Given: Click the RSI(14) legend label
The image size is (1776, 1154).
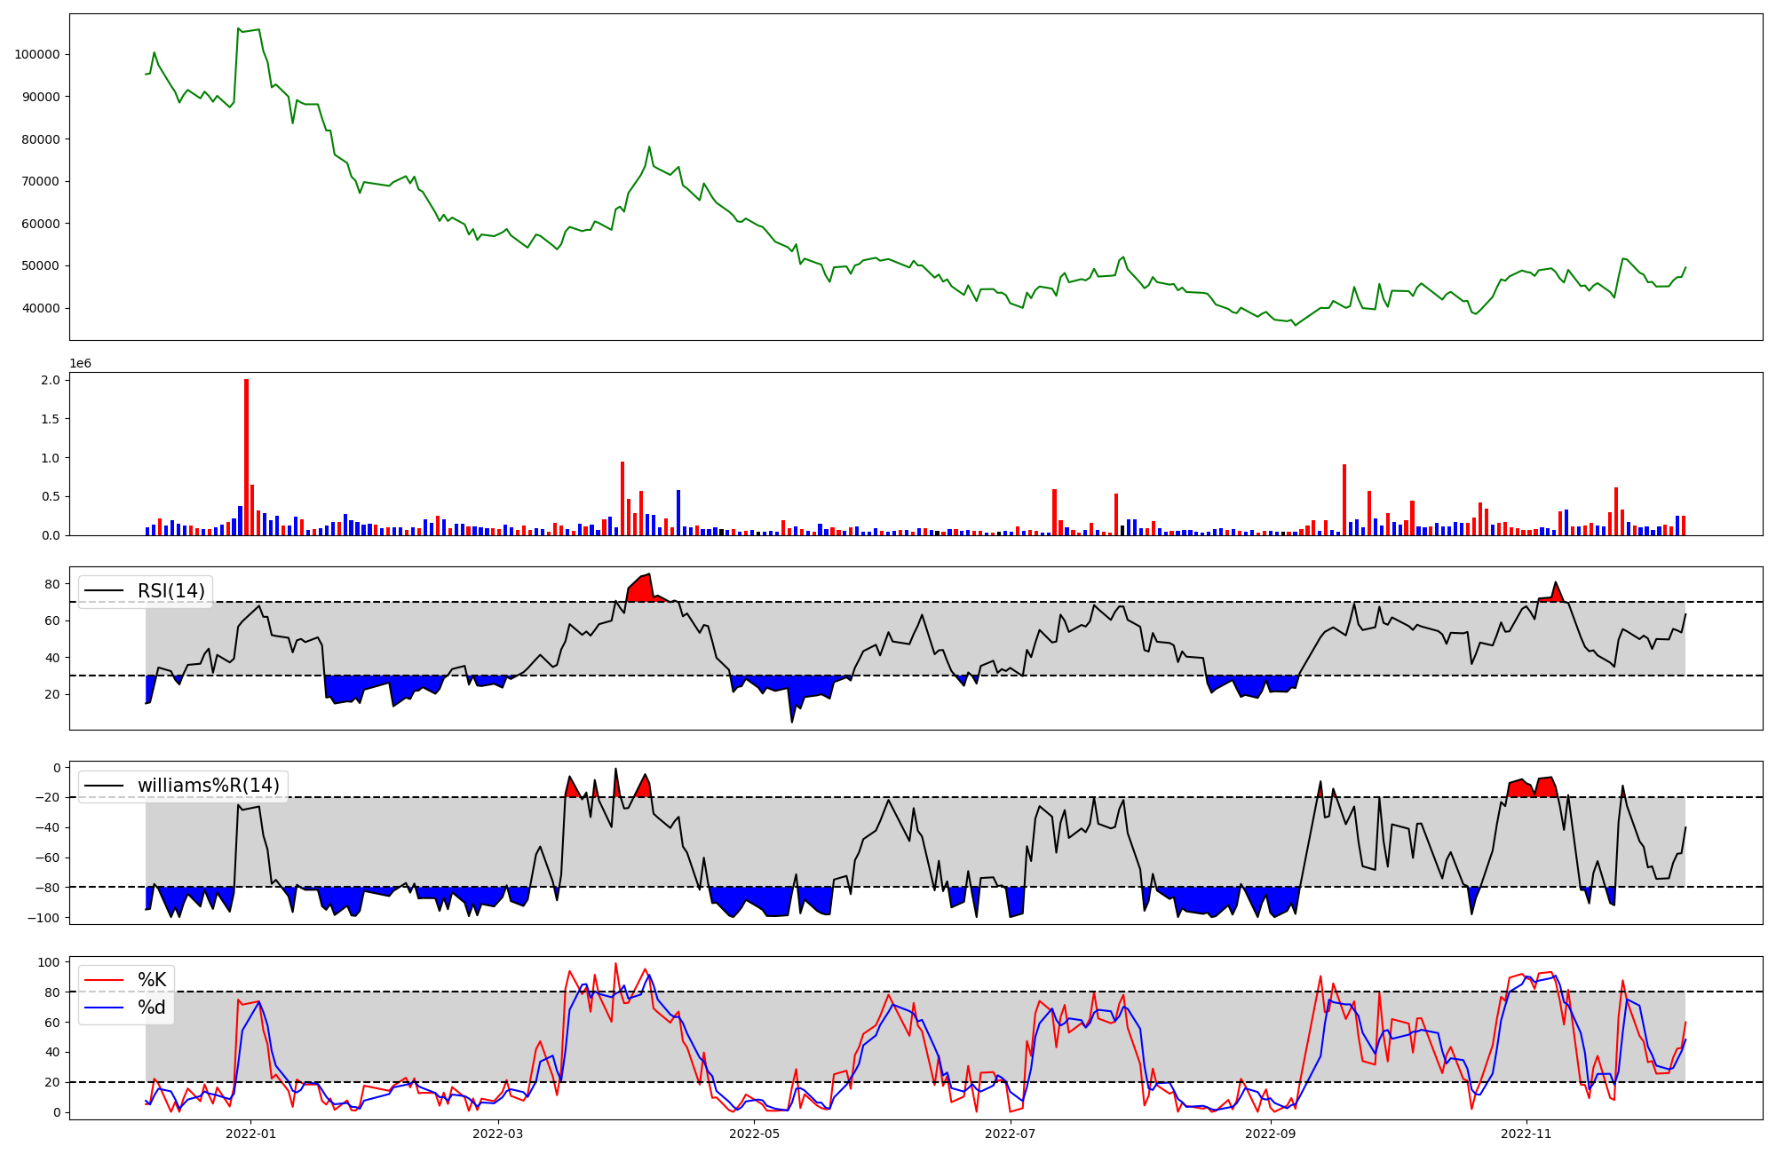Looking at the screenshot, I should coord(170,591).
